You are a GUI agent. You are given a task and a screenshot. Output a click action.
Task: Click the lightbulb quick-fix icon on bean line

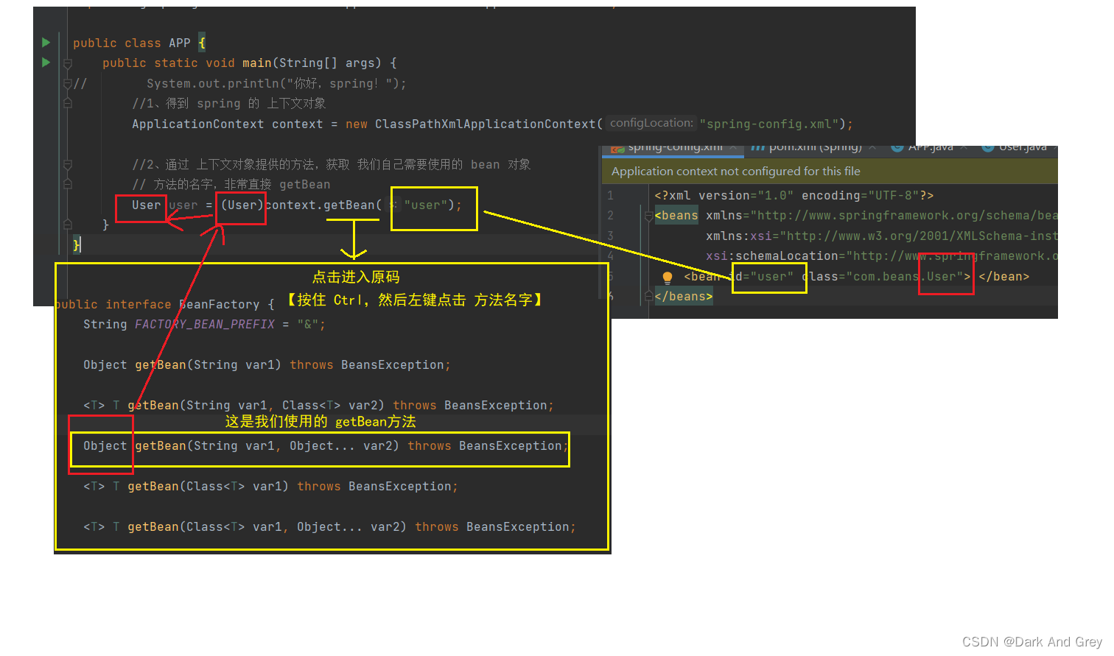[668, 278]
